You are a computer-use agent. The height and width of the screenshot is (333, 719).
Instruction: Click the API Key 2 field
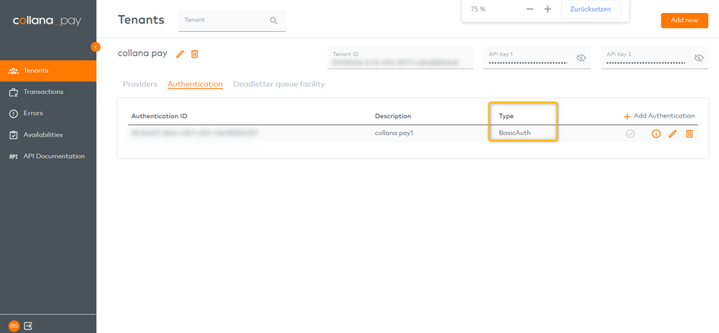click(655, 58)
